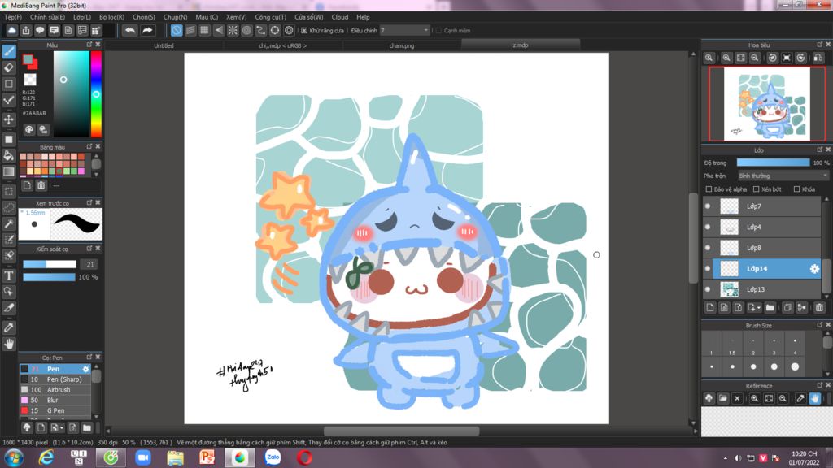Click the Redo arrow in toolbar
Image resolution: width=833 pixels, height=468 pixels.
[x=148, y=30]
